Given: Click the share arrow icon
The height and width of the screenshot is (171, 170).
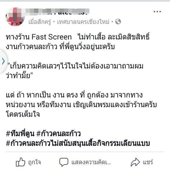Looking at the screenshot, I should pos(135,162).
